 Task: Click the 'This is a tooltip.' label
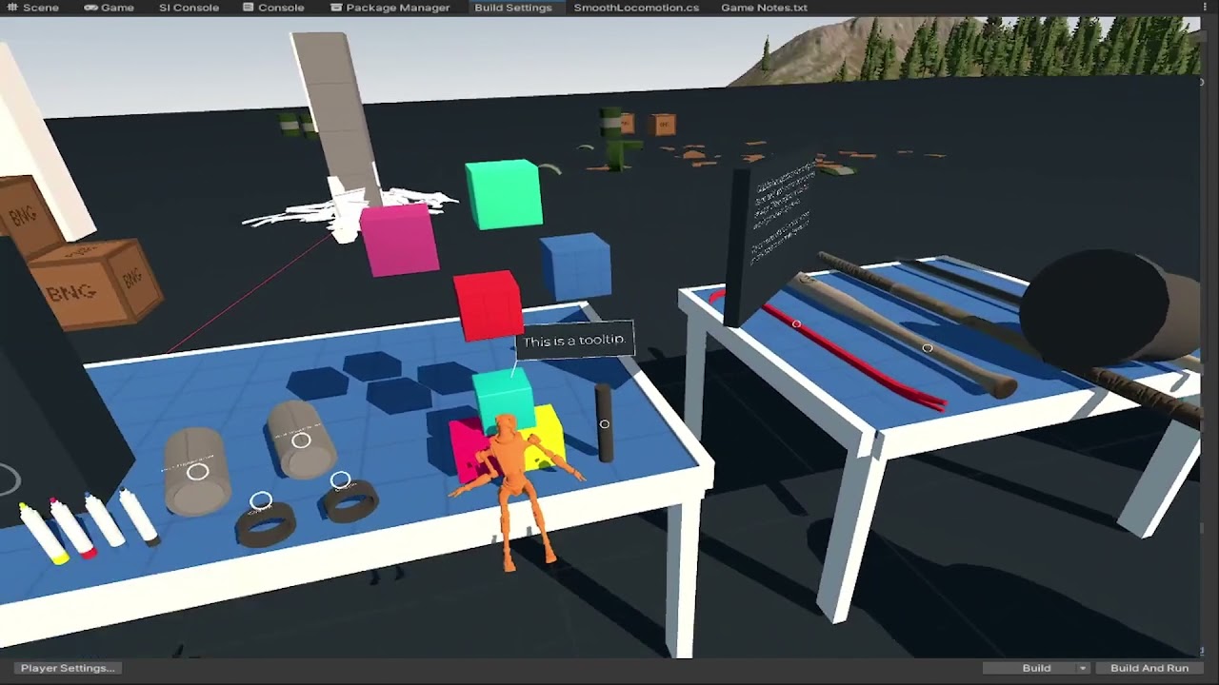click(574, 341)
